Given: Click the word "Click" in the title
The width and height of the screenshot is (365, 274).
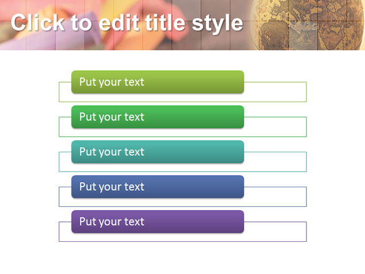Looking at the screenshot, I should point(38,22).
